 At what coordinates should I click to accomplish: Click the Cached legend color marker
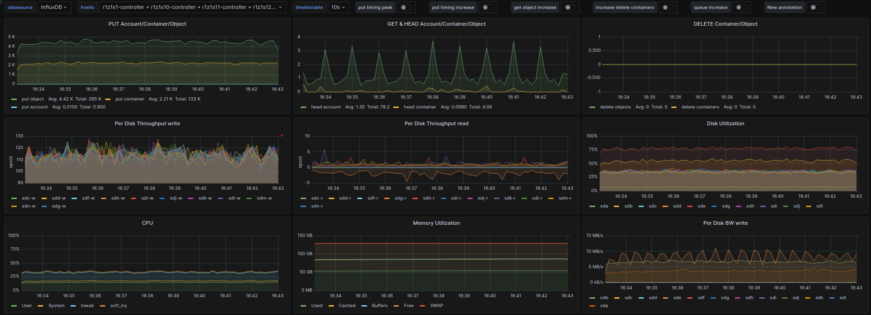331,306
